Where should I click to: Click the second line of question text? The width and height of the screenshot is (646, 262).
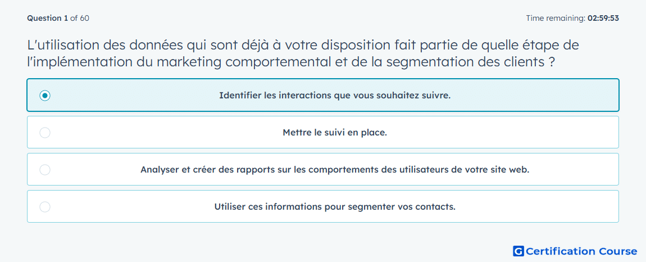[290, 62]
